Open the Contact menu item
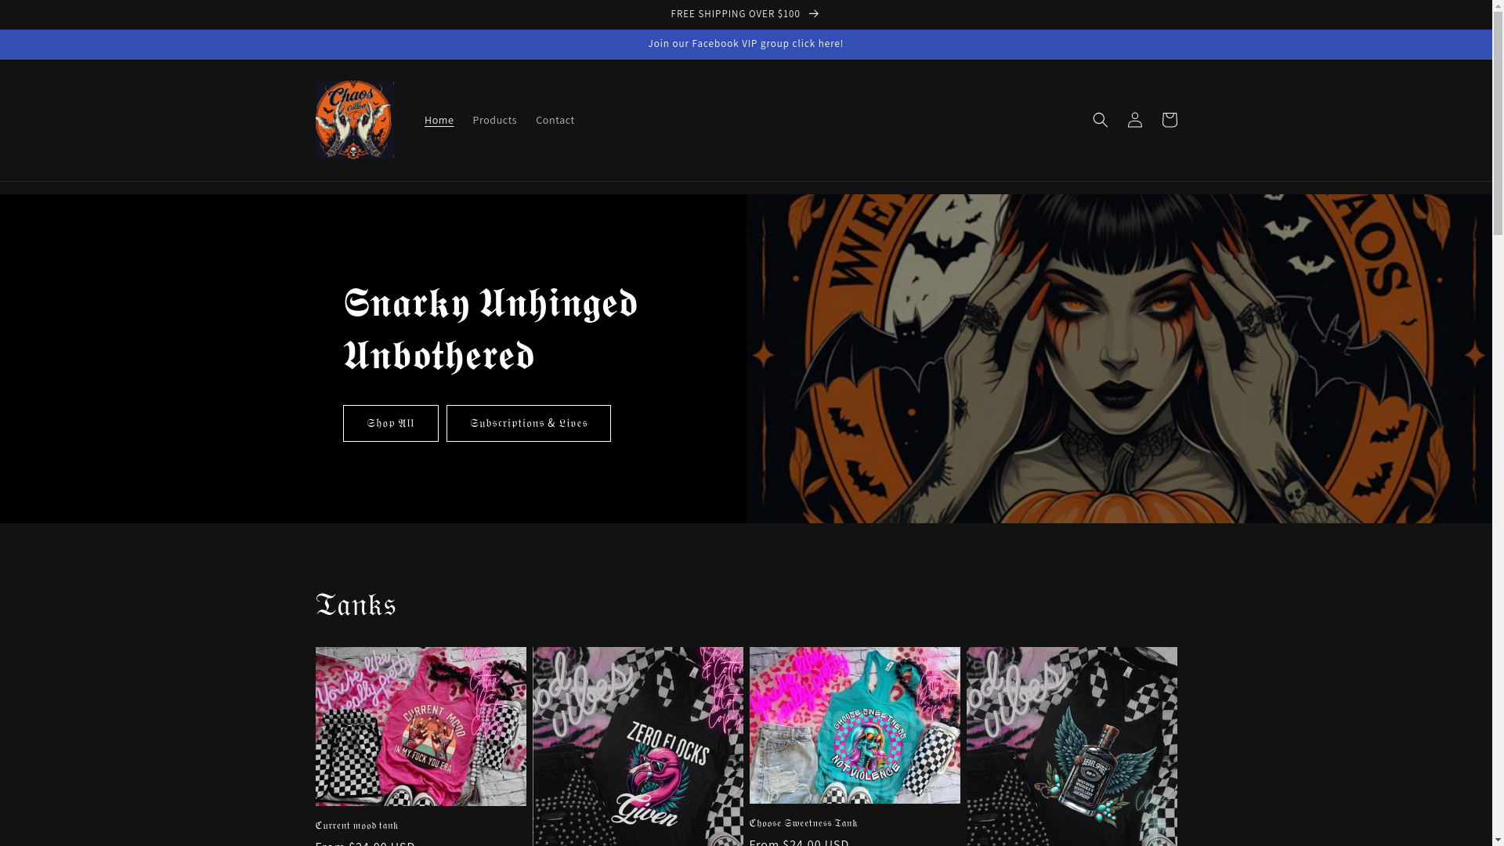1504x846 pixels. (555, 120)
